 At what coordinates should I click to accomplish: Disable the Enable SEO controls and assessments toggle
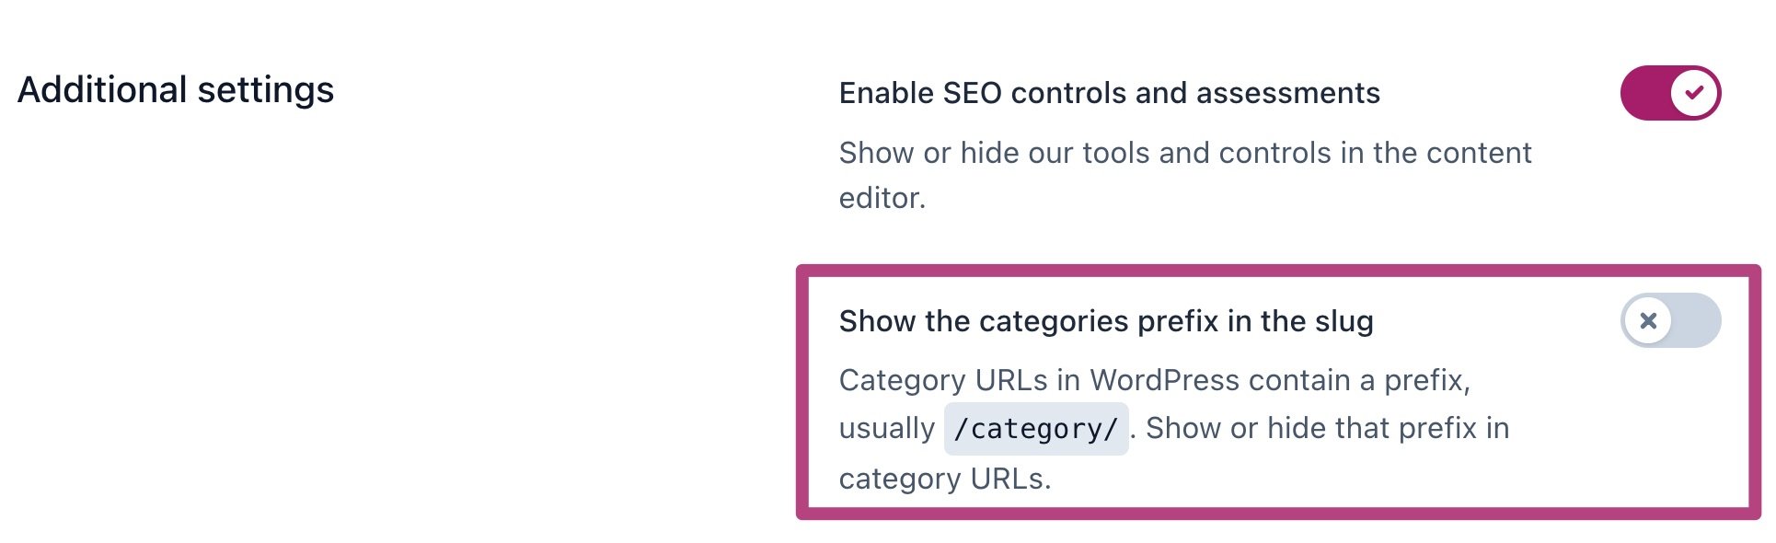1669,93
